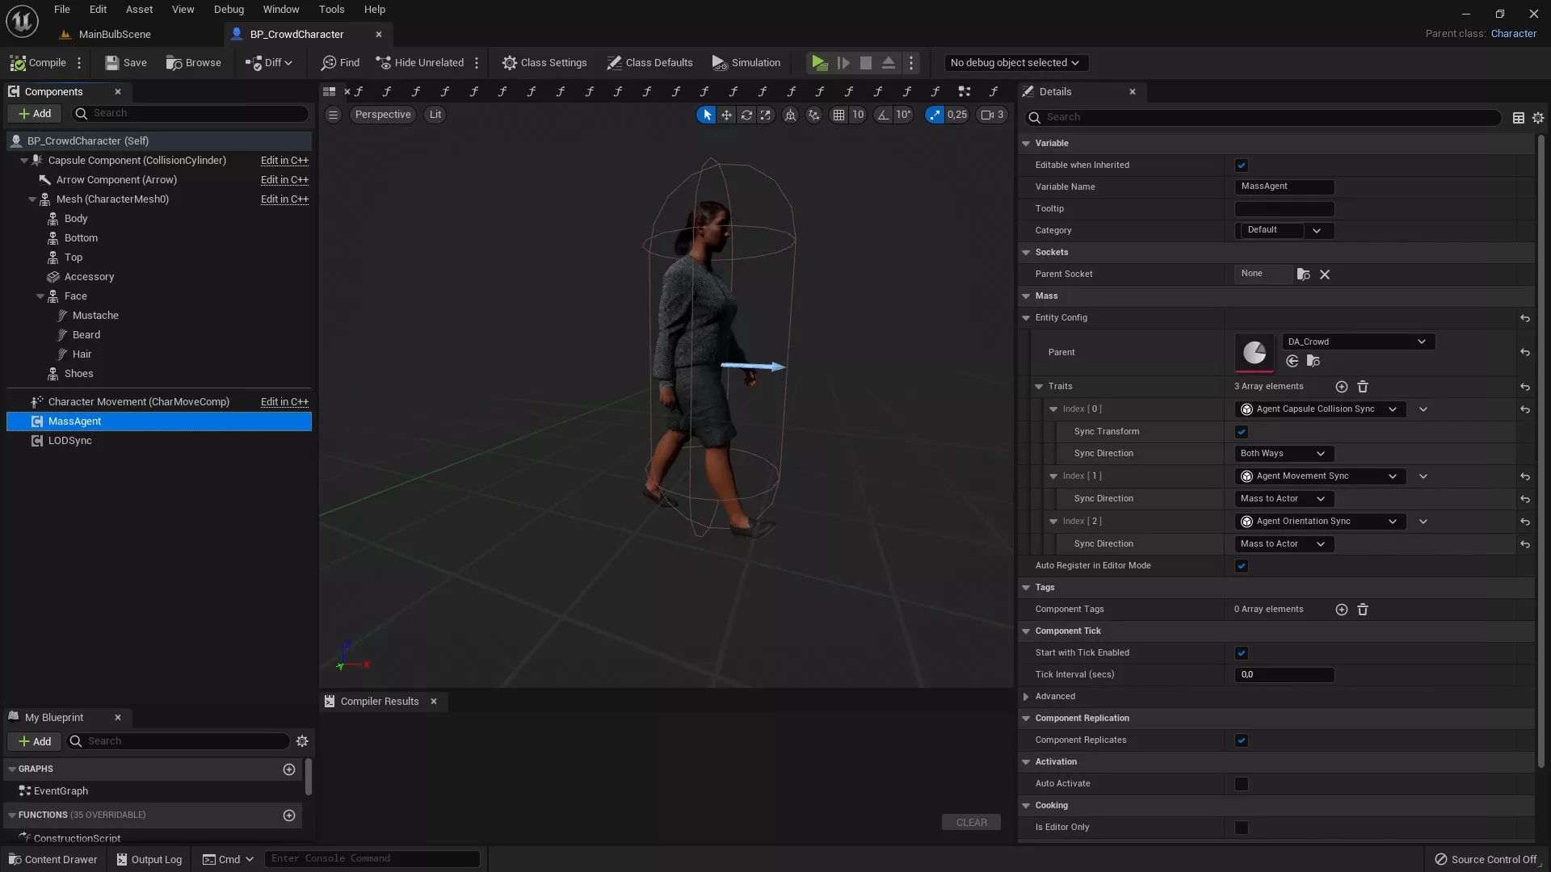
Task: Toggle Component Replicates checkbox
Action: (1241, 740)
